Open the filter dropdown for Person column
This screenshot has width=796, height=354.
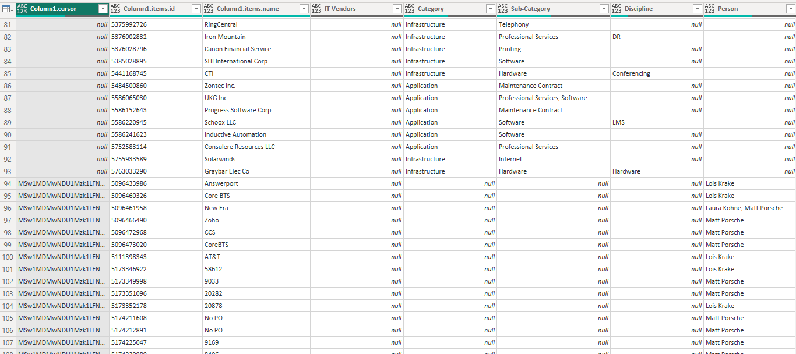pyautogui.click(x=790, y=9)
